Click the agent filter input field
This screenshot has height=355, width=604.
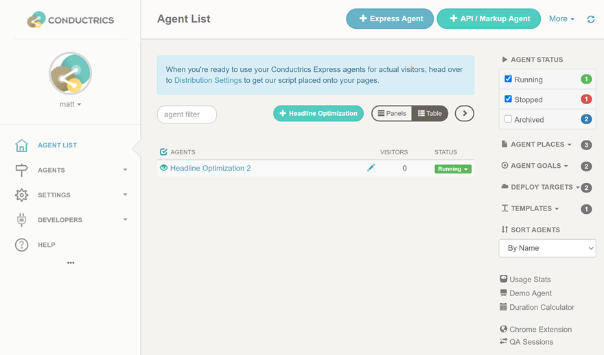pyautogui.click(x=187, y=114)
